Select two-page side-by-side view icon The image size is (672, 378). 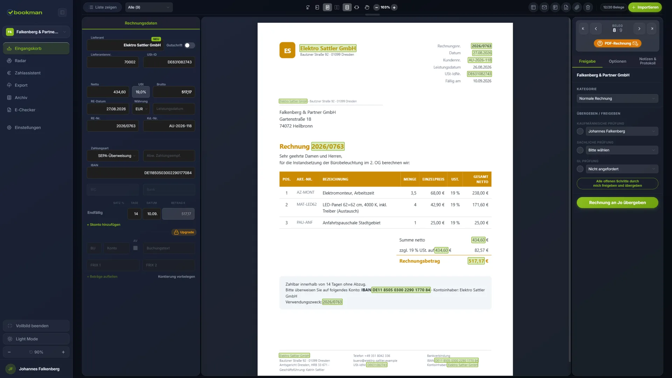337,7
